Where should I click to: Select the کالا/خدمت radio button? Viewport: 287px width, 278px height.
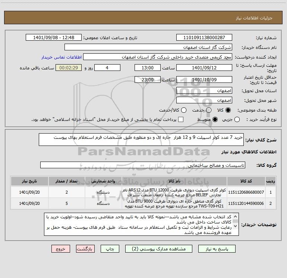coord(184,110)
